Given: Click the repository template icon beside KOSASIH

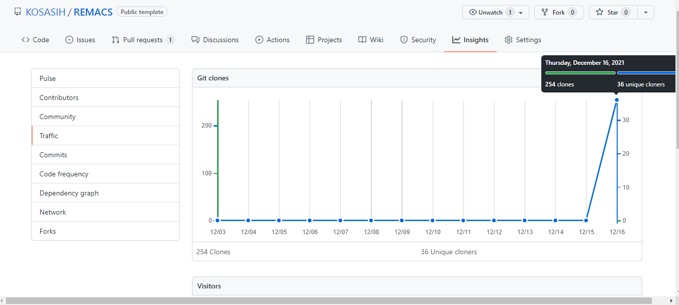Looking at the screenshot, I should 18,12.
